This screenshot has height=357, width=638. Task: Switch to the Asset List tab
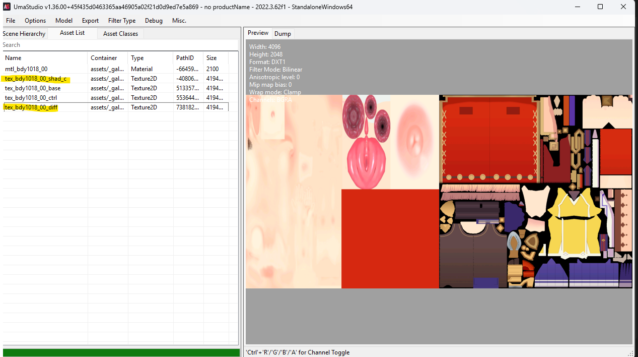[73, 33]
